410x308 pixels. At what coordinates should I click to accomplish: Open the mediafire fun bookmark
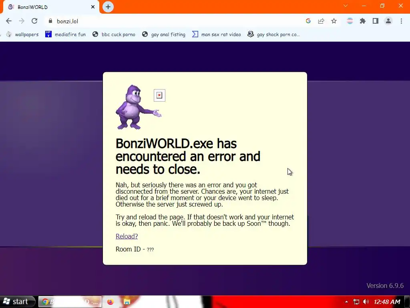coord(65,34)
